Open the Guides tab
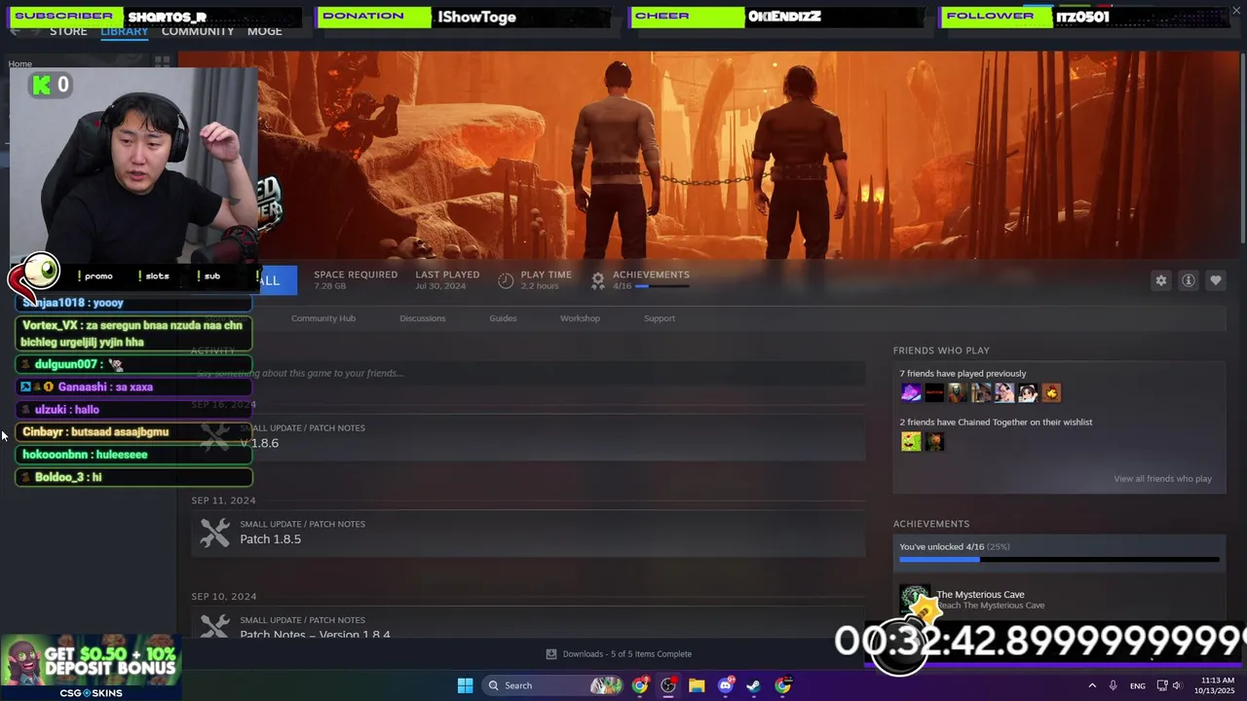The image size is (1247, 701). coord(503,318)
